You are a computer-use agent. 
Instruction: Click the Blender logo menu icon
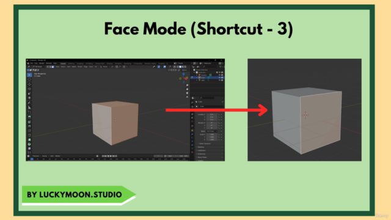pyautogui.click(x=28, y=64)
